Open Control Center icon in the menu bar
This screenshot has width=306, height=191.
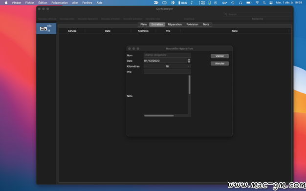pos(271,3)
